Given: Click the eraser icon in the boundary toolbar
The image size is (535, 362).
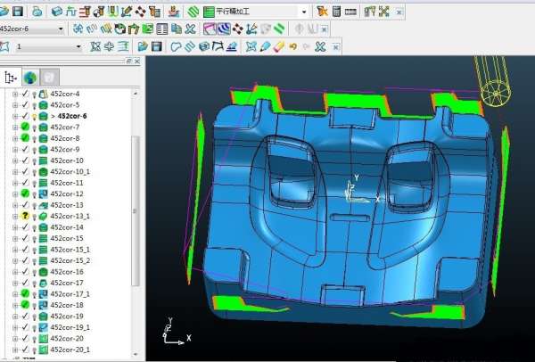Looking at the screenshot, I should pyautogui.click(x=279, y=46).
